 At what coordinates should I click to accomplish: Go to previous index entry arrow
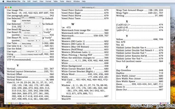[x=36, y=26]
